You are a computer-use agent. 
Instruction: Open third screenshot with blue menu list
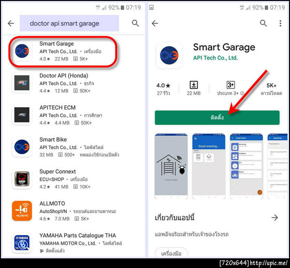[x=246, y=166]
